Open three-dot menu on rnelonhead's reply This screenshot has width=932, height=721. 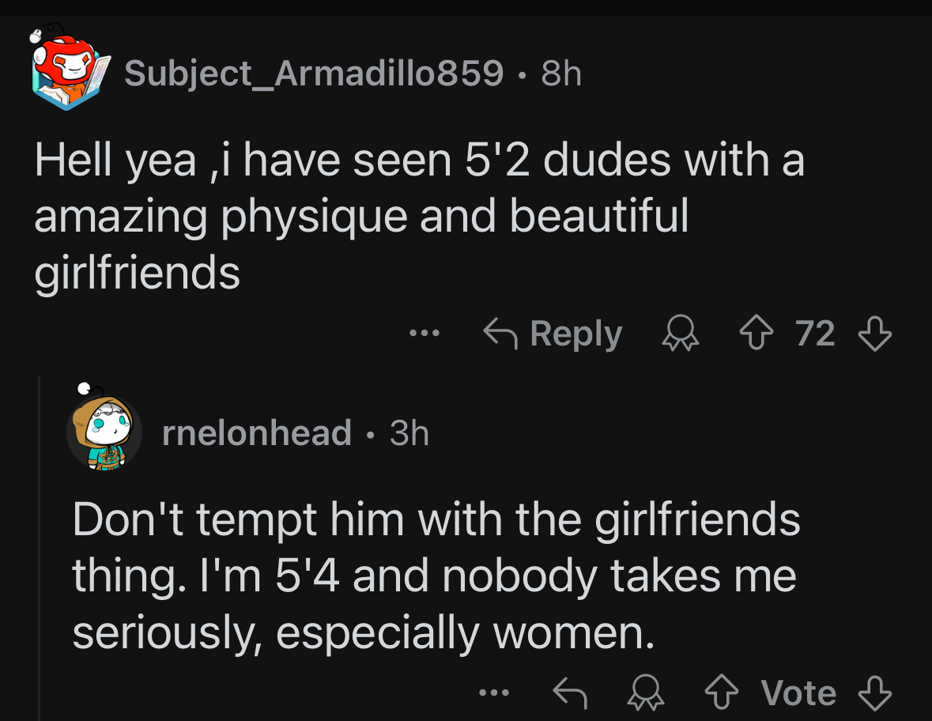495,693
